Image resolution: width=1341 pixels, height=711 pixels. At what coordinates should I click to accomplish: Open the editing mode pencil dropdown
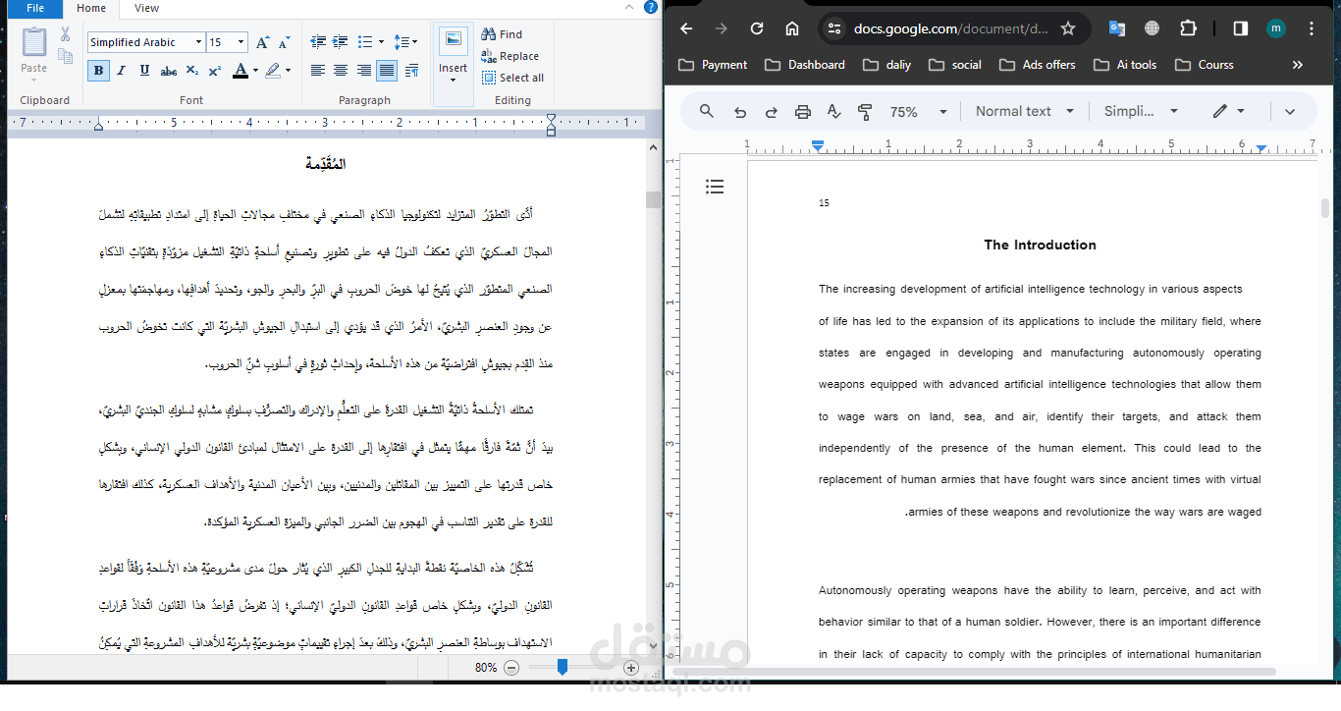coord(1228,112)
